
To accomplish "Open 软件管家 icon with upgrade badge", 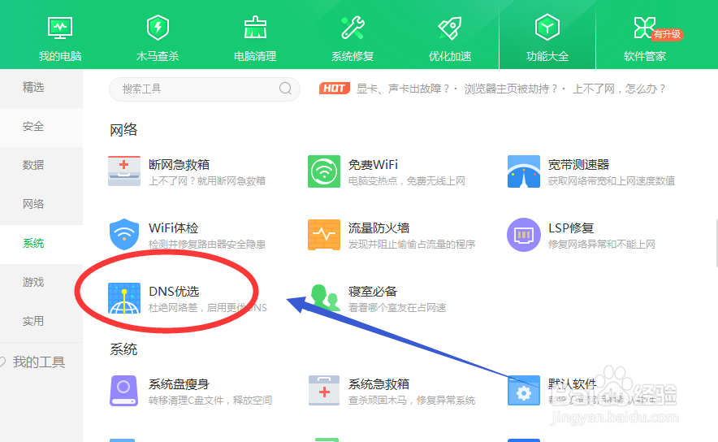I will pyautogui.click(x=644, y=28).
